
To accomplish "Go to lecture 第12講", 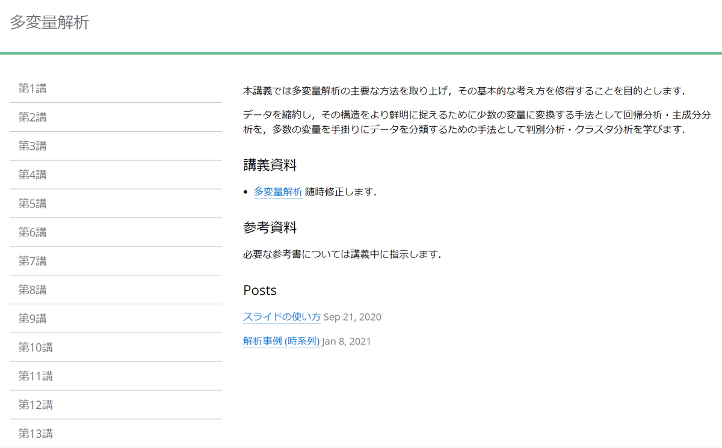I will [116, 405].
